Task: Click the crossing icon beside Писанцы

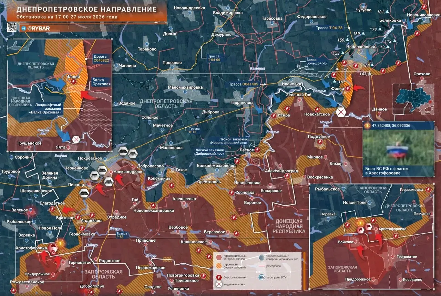Action: point(84,193)
